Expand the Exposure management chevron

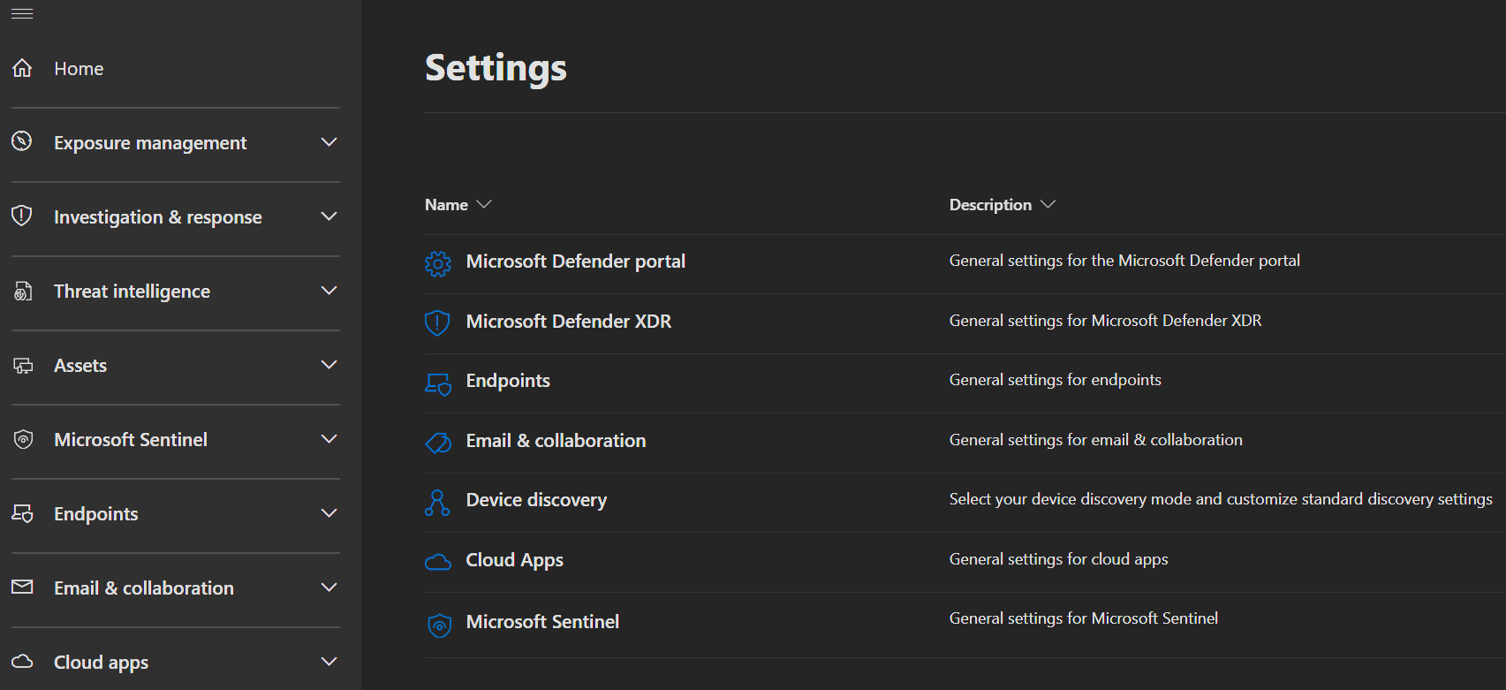329,142
